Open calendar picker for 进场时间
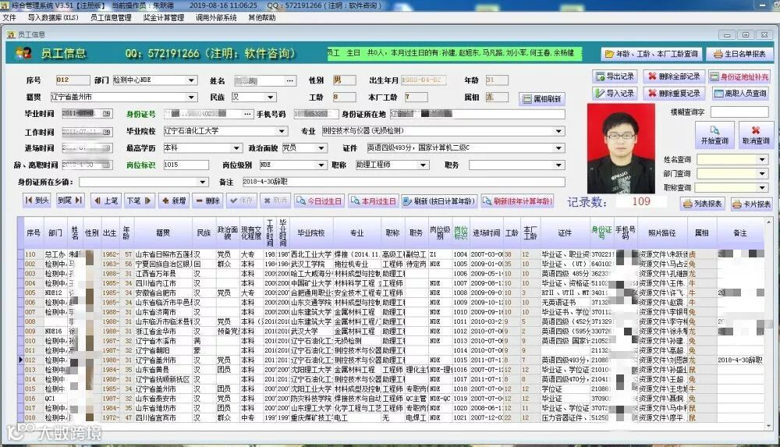The height and width of the screenshot is (447, 780). point(107,148)
